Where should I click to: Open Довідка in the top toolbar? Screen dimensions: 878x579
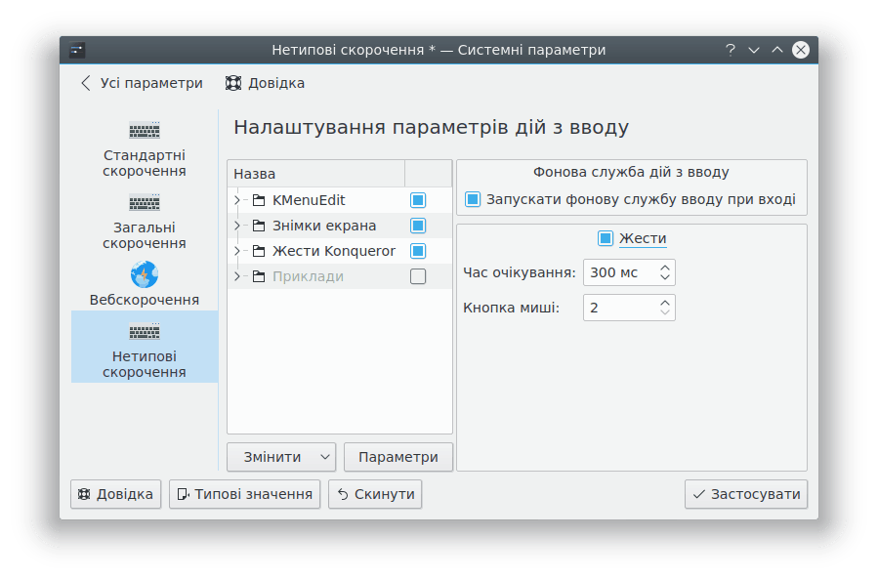[265, 83]
